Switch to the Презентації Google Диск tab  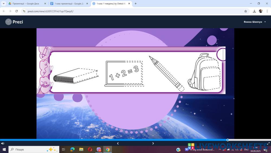pyautogui.click(x=27, y=4)
